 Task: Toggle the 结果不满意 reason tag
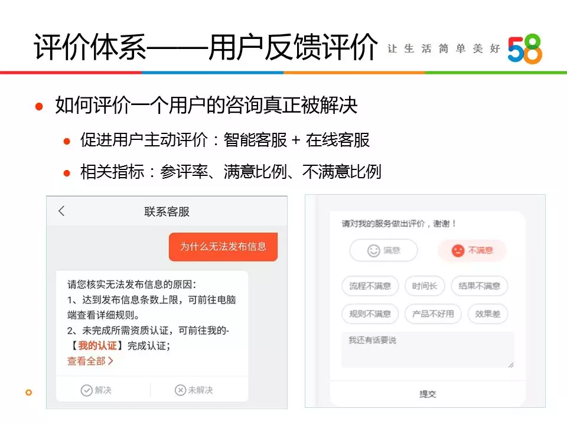(x=480, y=286)
